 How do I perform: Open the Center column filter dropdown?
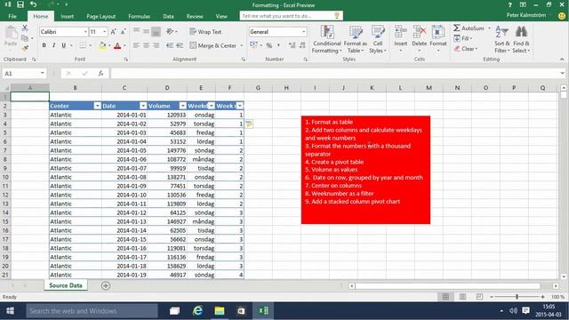click(97, 106)
